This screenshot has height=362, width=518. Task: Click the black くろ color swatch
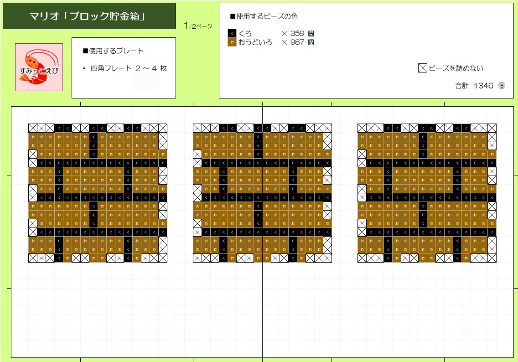coord(232,33)
